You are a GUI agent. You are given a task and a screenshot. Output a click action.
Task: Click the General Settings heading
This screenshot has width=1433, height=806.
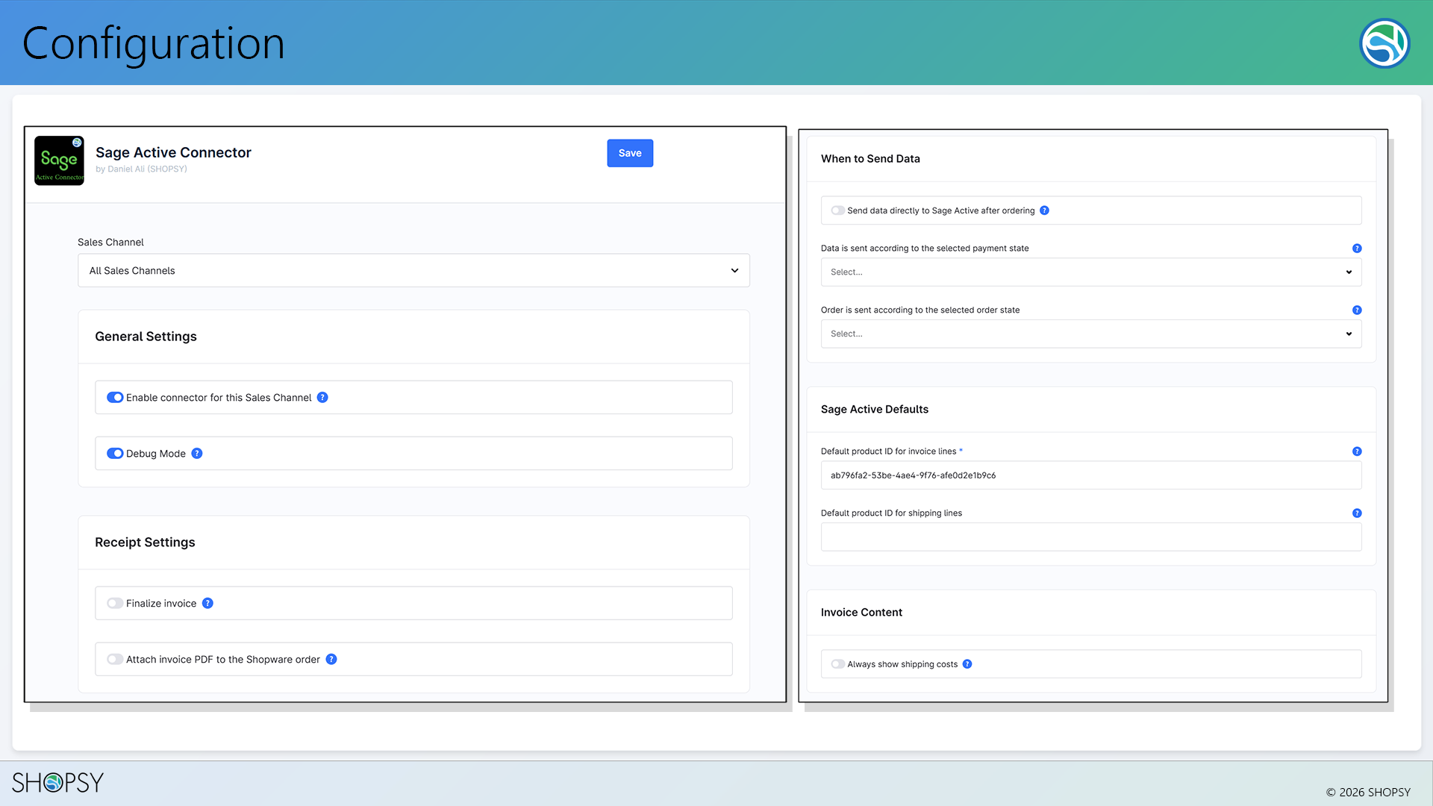[x=146, y=337]
